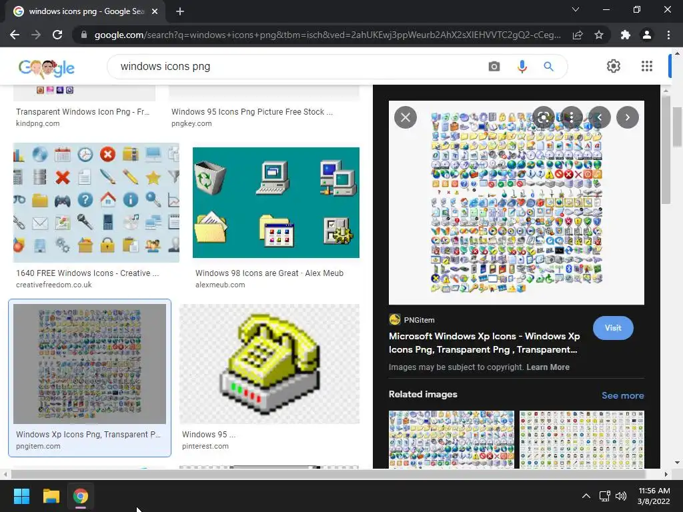Close the windows icons png tab
This screenshot has width=683, height=512.
[x=155, y=11]
